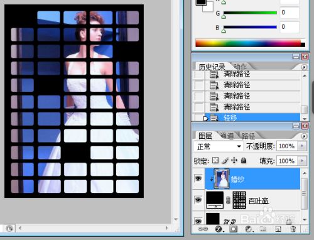The height and width of the screenshot is (240, 314).
Task: Switch to the 图层 tab
Action: (205, 136)
